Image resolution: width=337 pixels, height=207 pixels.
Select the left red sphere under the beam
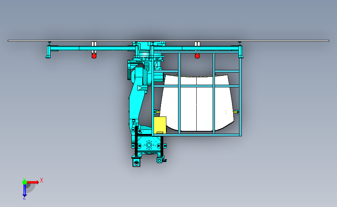(94, 56)
